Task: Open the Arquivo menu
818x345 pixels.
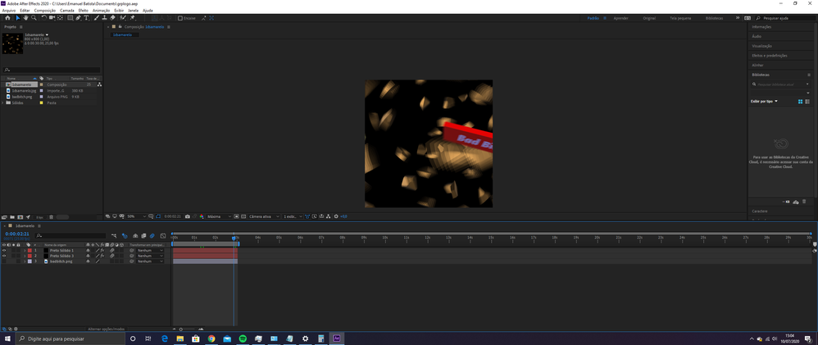Action: point(9,11)
